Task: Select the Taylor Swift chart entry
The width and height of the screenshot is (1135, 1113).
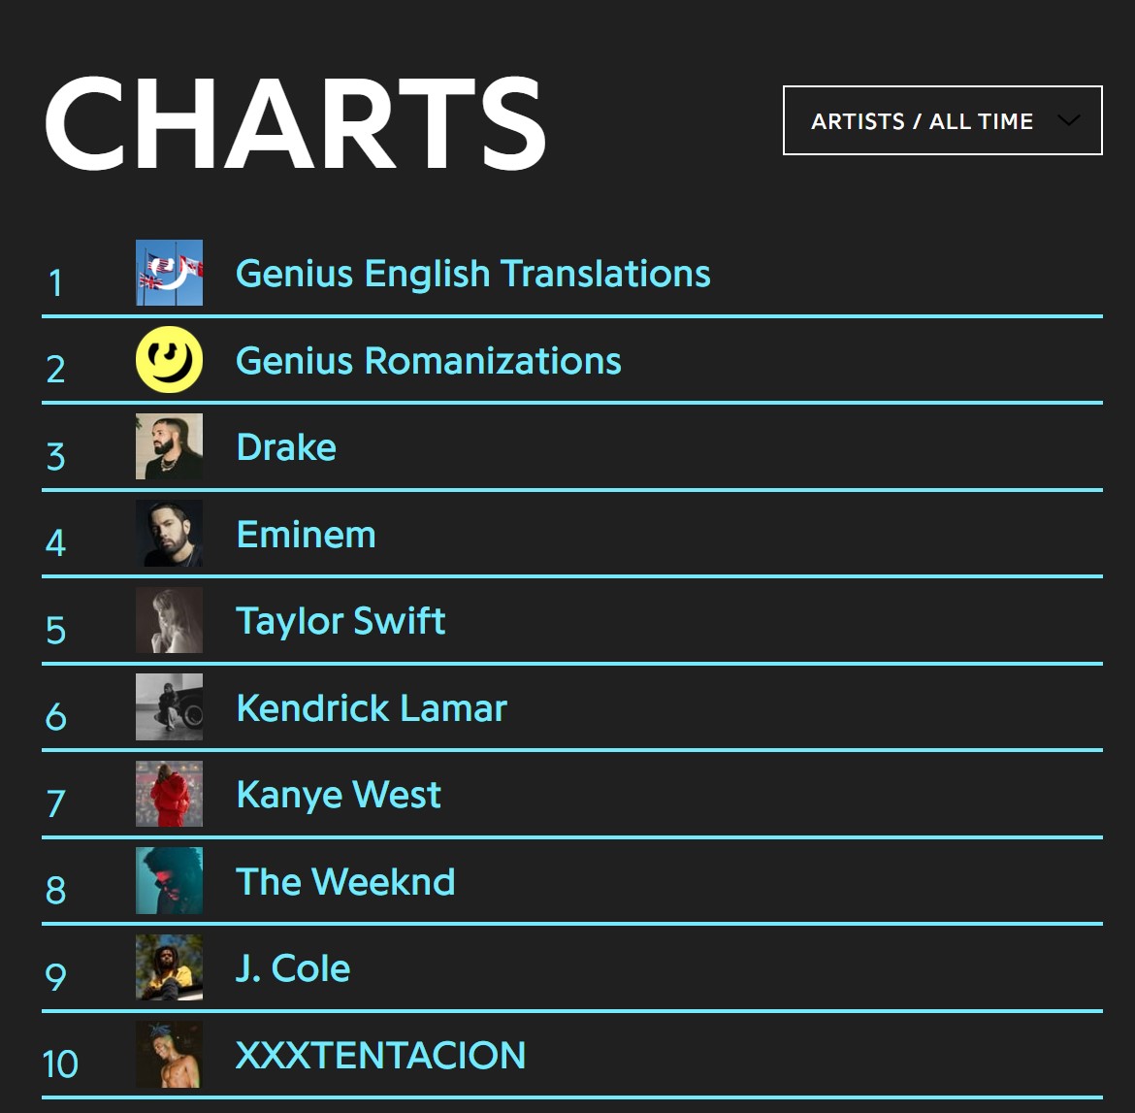Action: tap(340, 620)
